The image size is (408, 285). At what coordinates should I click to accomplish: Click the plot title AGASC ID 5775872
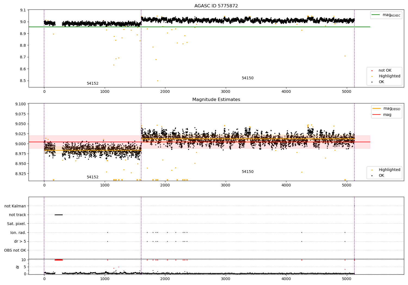(216, 6)
